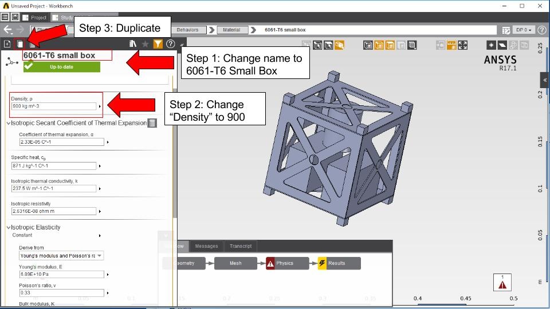Click the back navigation arrow
The image size is (550, 309).
[7, 30]
